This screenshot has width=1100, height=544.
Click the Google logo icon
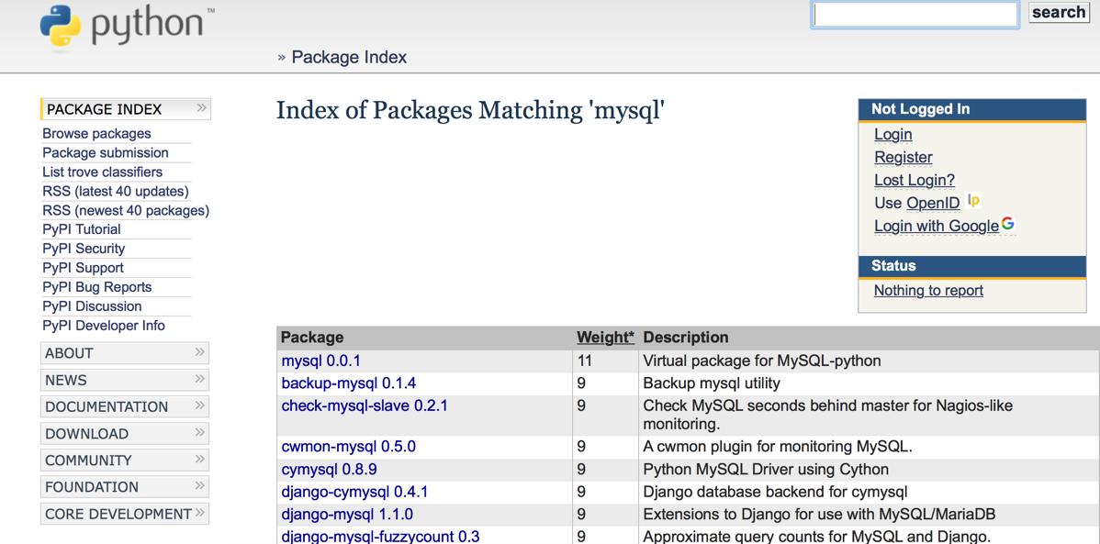click(1008, 225)
